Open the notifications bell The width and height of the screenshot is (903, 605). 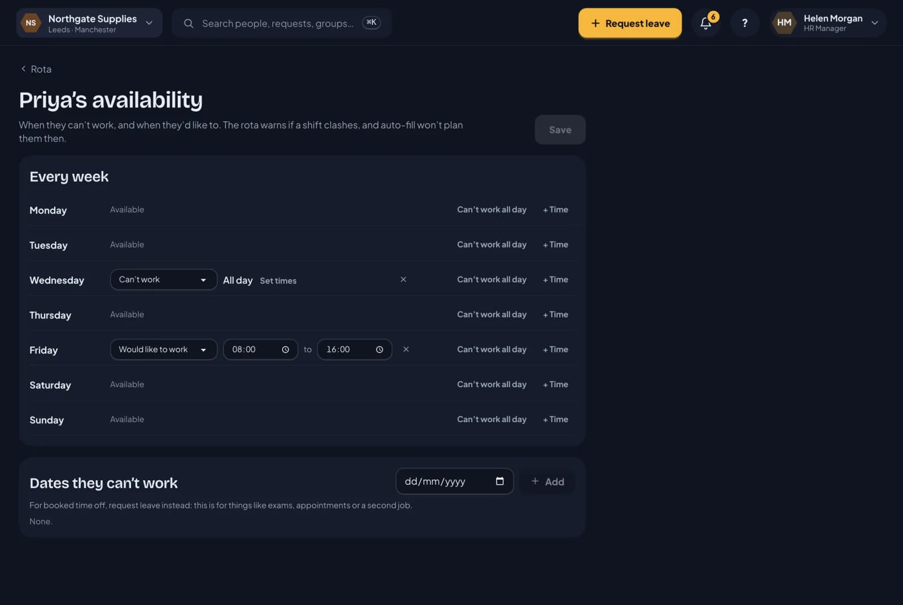click(x=706, y=23)
